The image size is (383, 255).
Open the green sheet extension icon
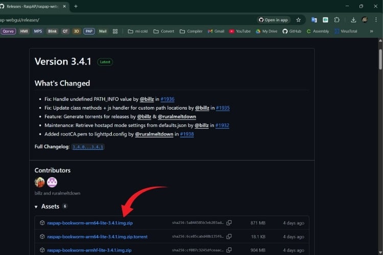[x=325, y=20]
